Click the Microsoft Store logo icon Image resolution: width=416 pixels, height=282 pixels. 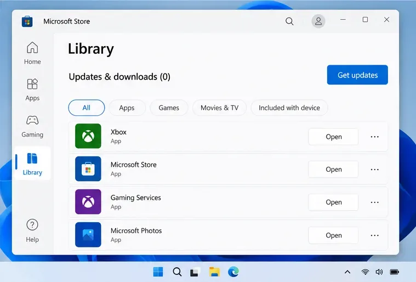[27, 21]
